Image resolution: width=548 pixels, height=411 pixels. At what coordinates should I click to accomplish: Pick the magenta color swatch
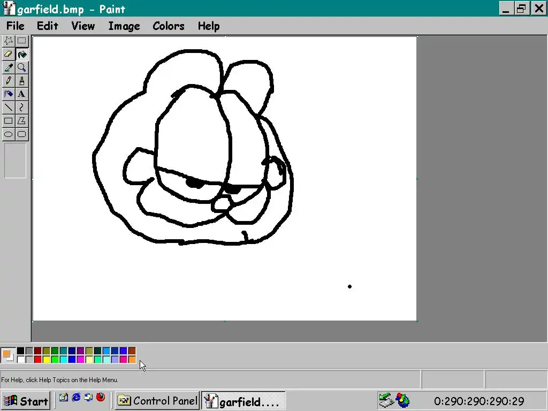(x=81, y=360)
